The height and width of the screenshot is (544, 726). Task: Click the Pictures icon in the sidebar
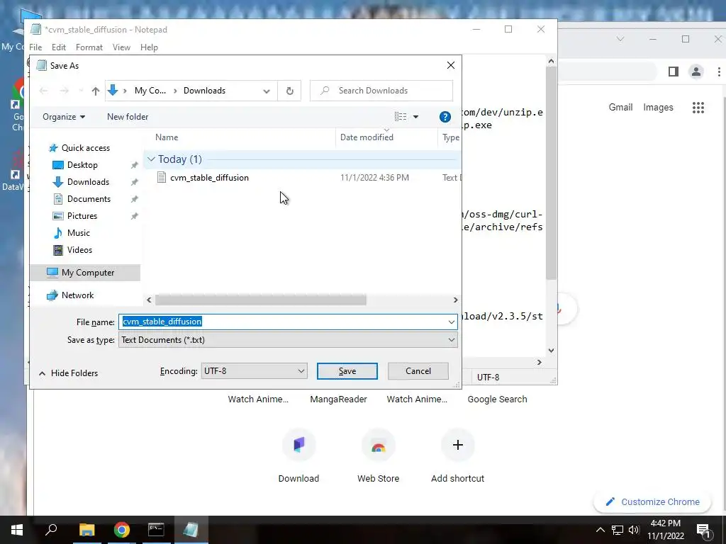pos(58,216)
